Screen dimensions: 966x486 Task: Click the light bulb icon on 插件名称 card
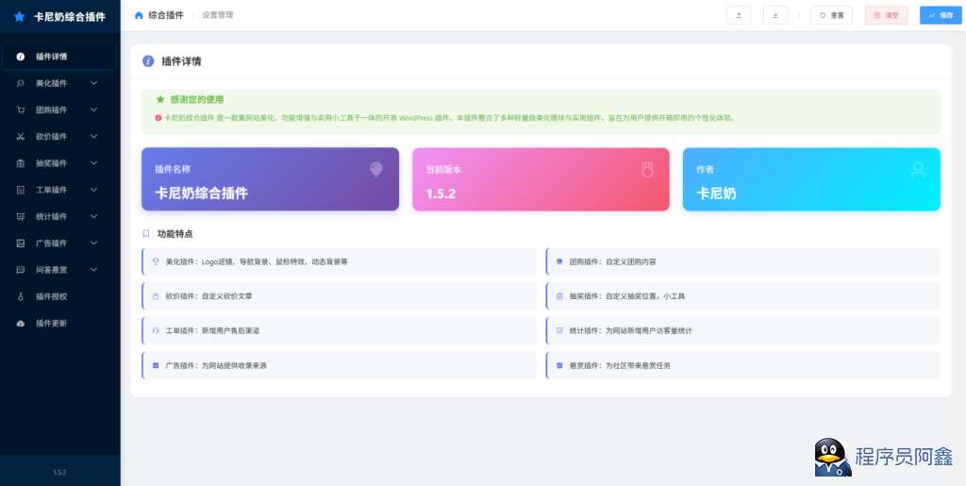coord(376,169)
